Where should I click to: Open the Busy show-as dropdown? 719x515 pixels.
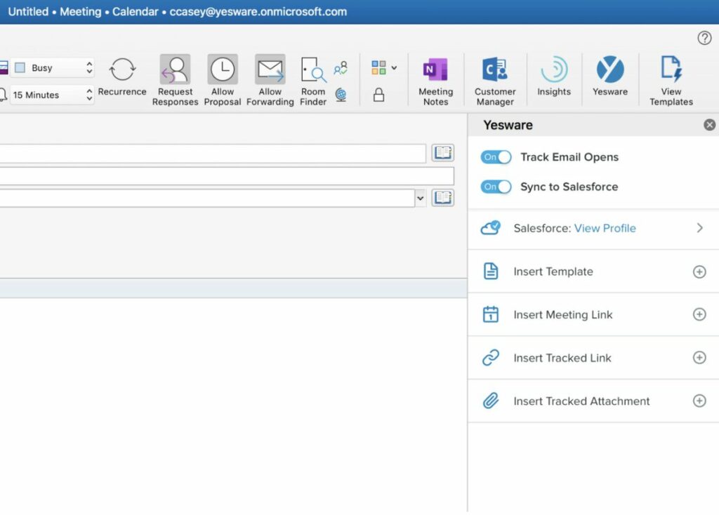pyautogui.click(x=53, y=68)
